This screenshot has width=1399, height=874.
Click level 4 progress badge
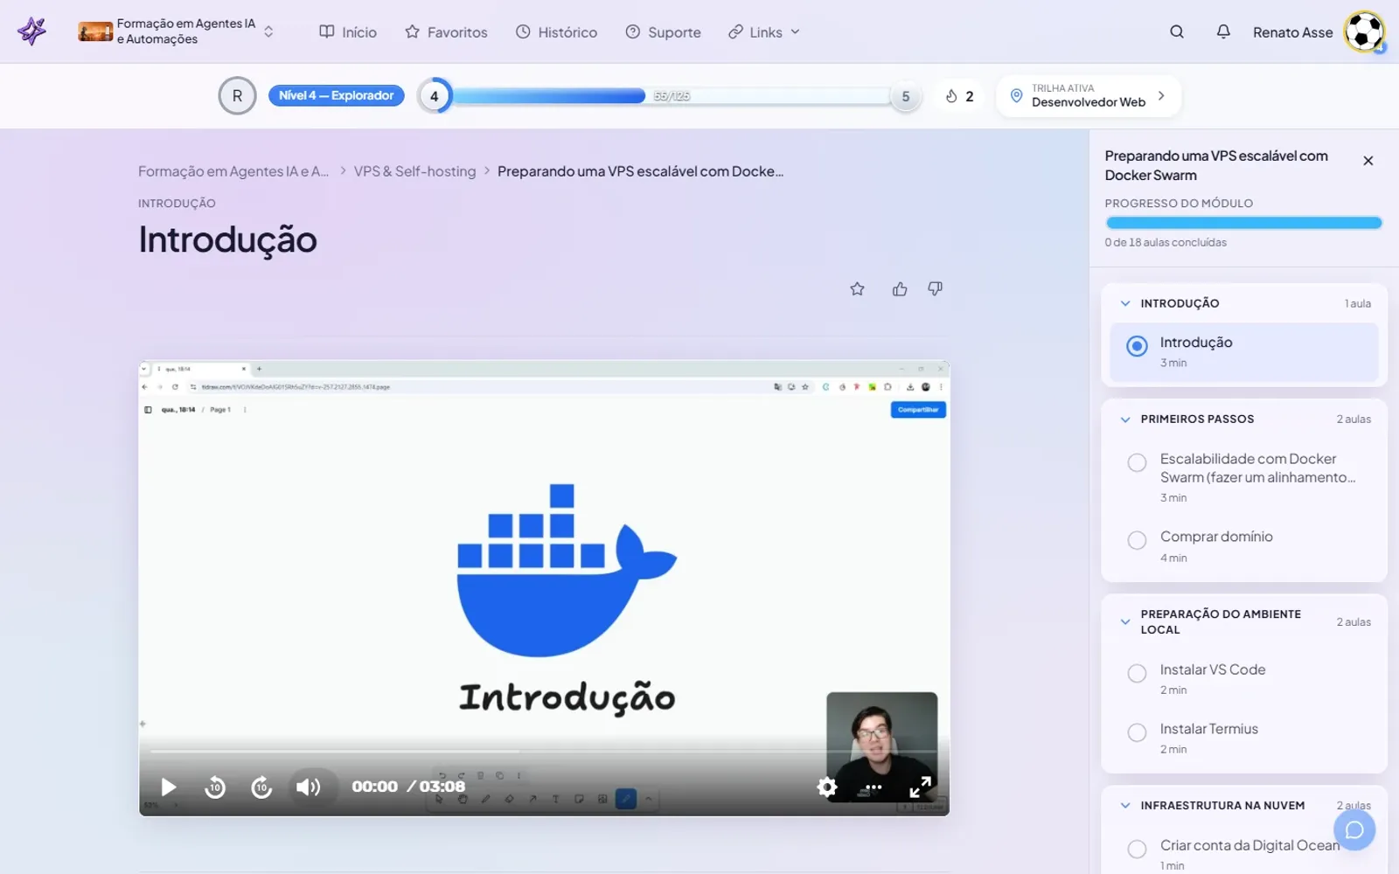pos(435,96)
